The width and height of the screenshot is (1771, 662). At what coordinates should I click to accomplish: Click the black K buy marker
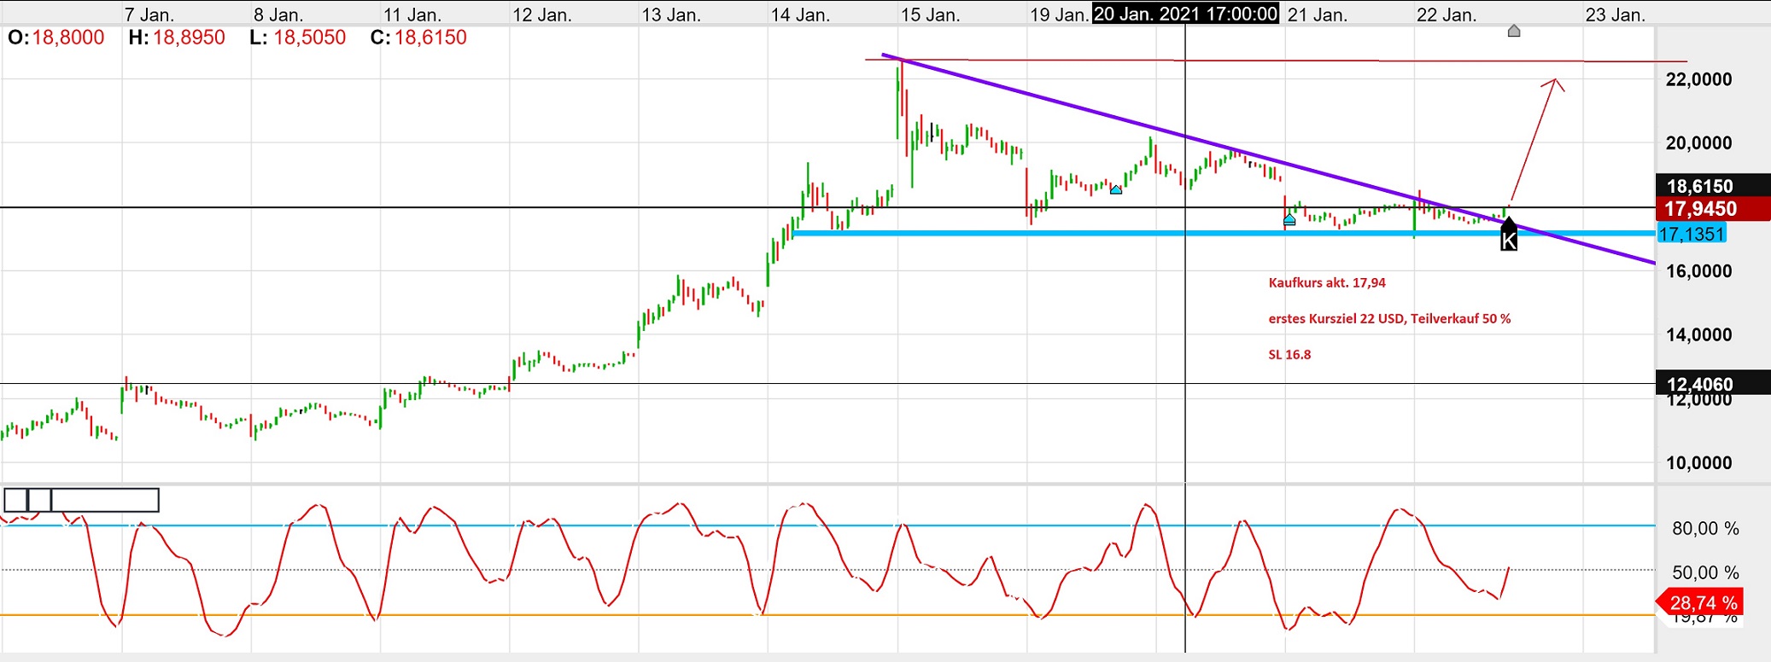(1509, 236)
